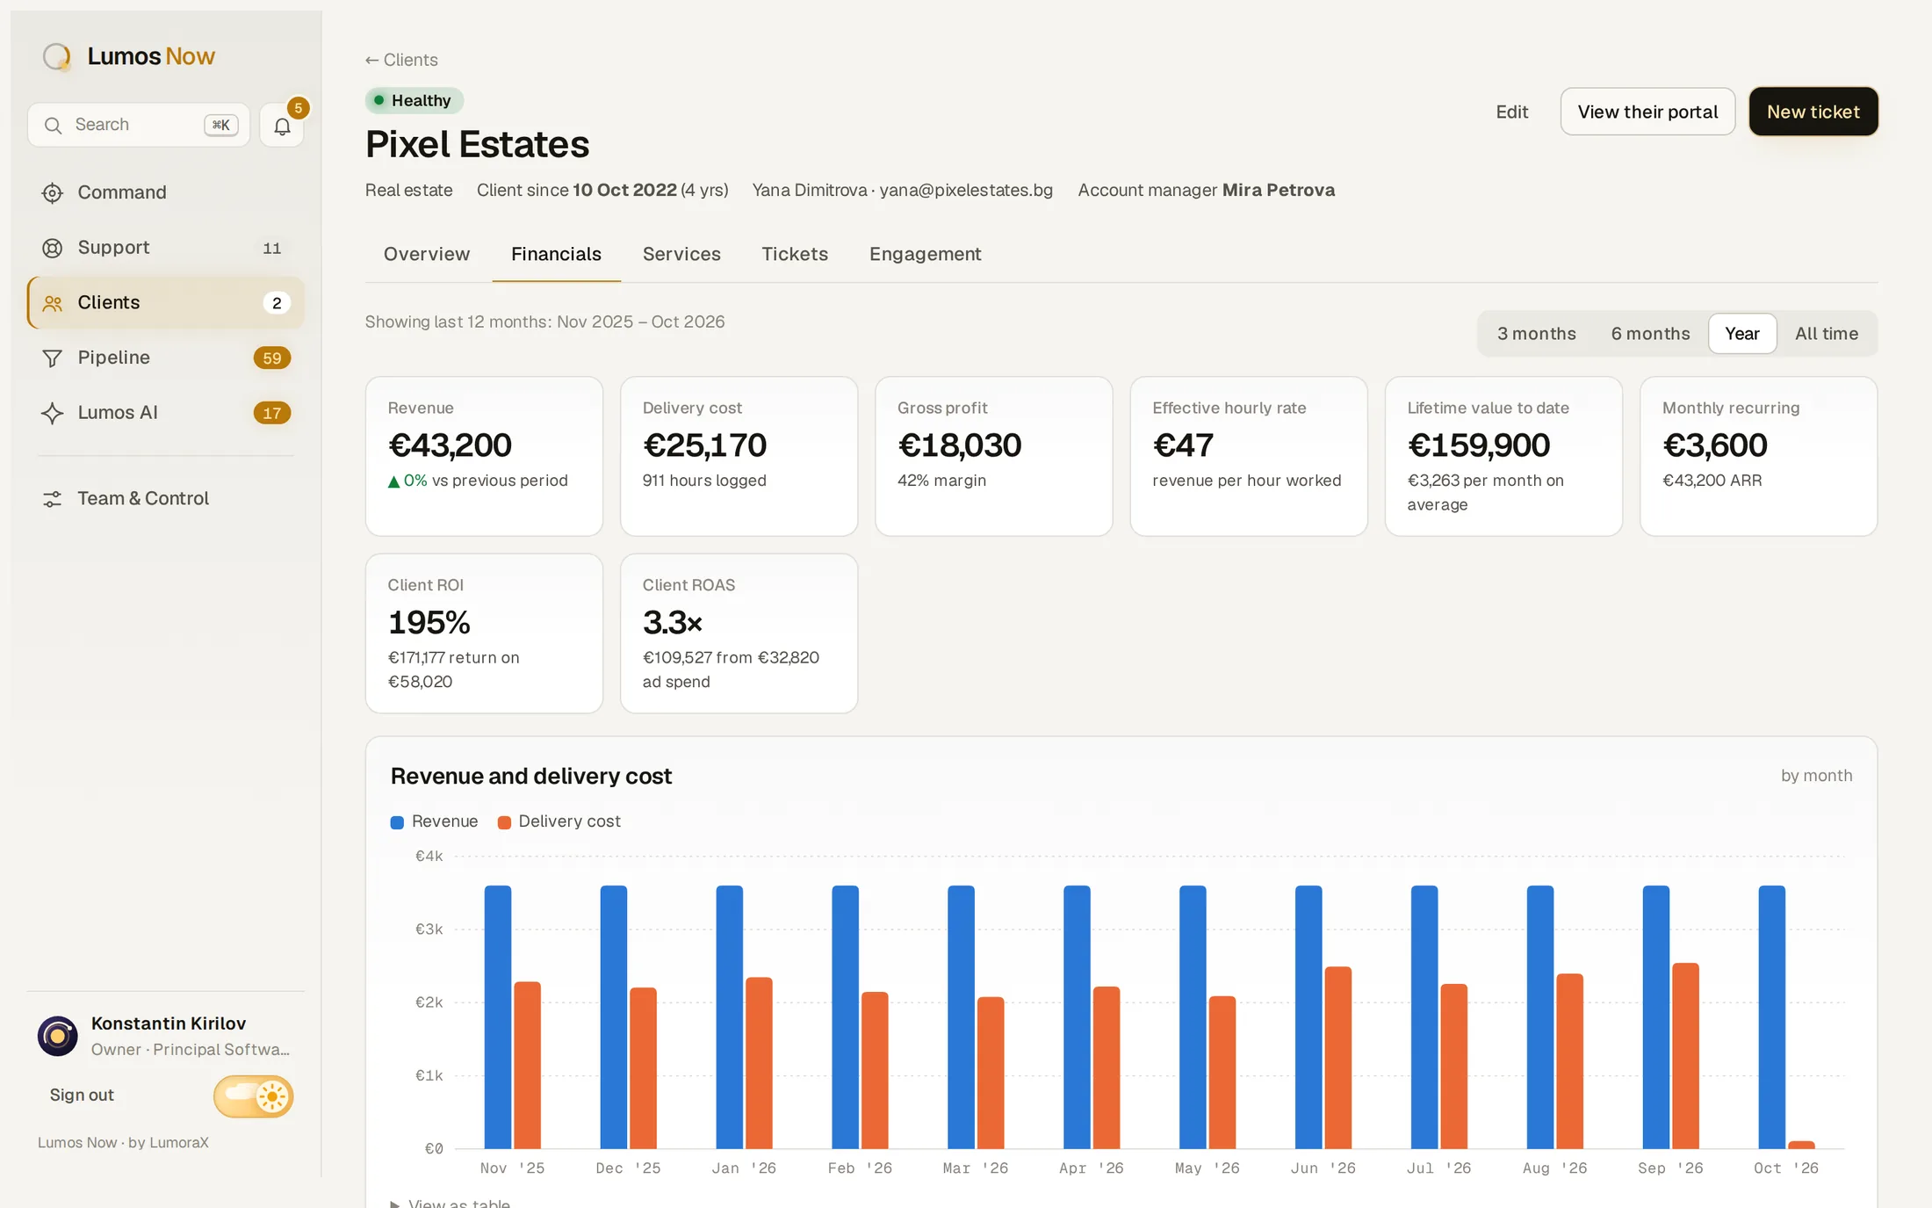Screen dimensions: 1932x1208
Task: Switch to the Services tab
Action: click(681, 254)
